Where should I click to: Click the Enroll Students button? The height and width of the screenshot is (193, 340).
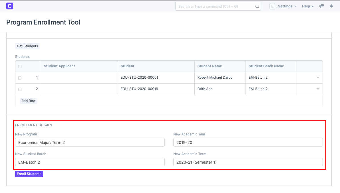pyautogui.click(x=29, y=174)
